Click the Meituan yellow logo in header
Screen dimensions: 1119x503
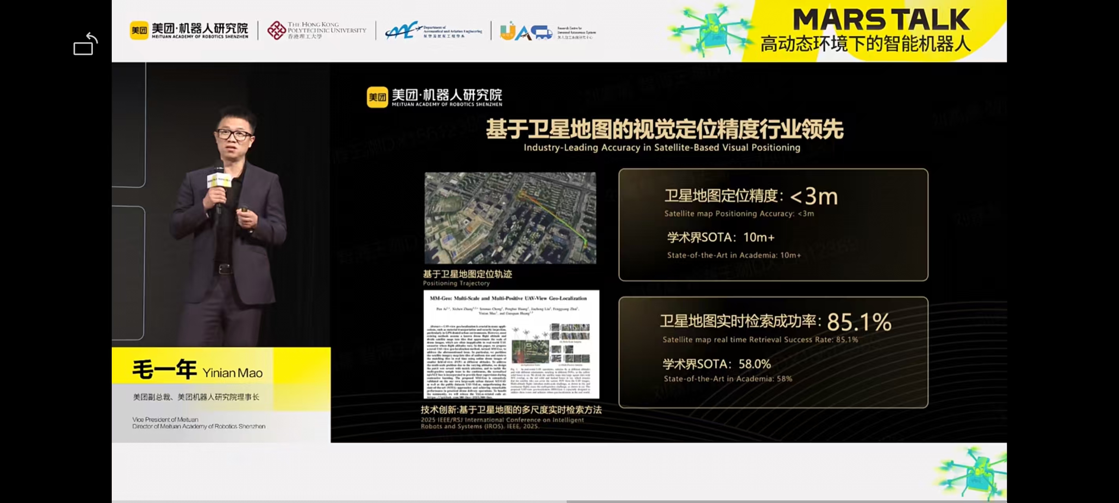(x=139, y=30)
